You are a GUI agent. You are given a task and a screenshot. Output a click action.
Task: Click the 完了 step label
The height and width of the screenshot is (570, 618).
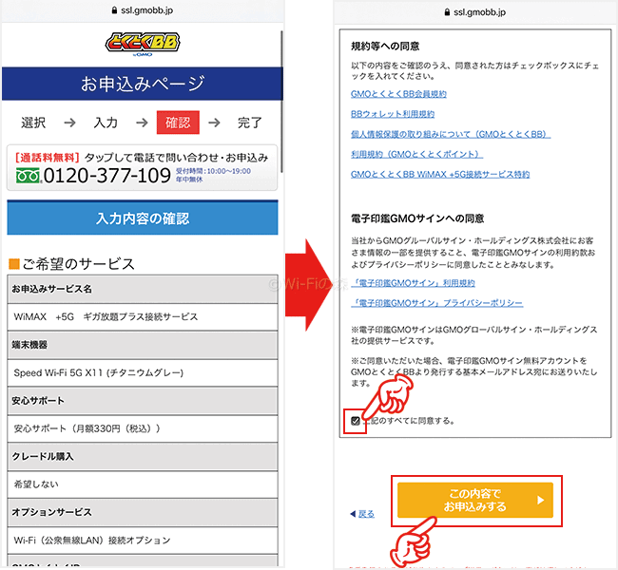[249, 123]
